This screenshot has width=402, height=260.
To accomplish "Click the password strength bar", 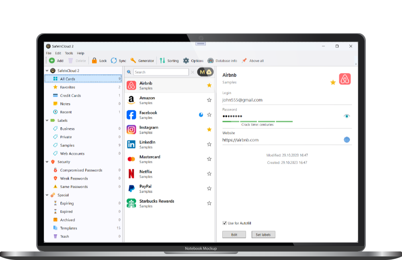I will tap(257, 121).
